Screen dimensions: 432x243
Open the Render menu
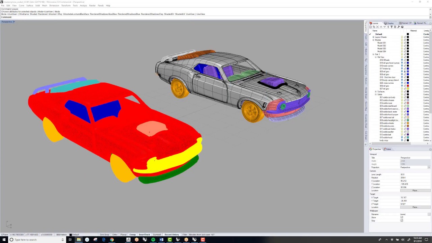(x=92, y=5)
